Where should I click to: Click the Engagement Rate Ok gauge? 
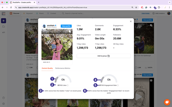(109, 78)
